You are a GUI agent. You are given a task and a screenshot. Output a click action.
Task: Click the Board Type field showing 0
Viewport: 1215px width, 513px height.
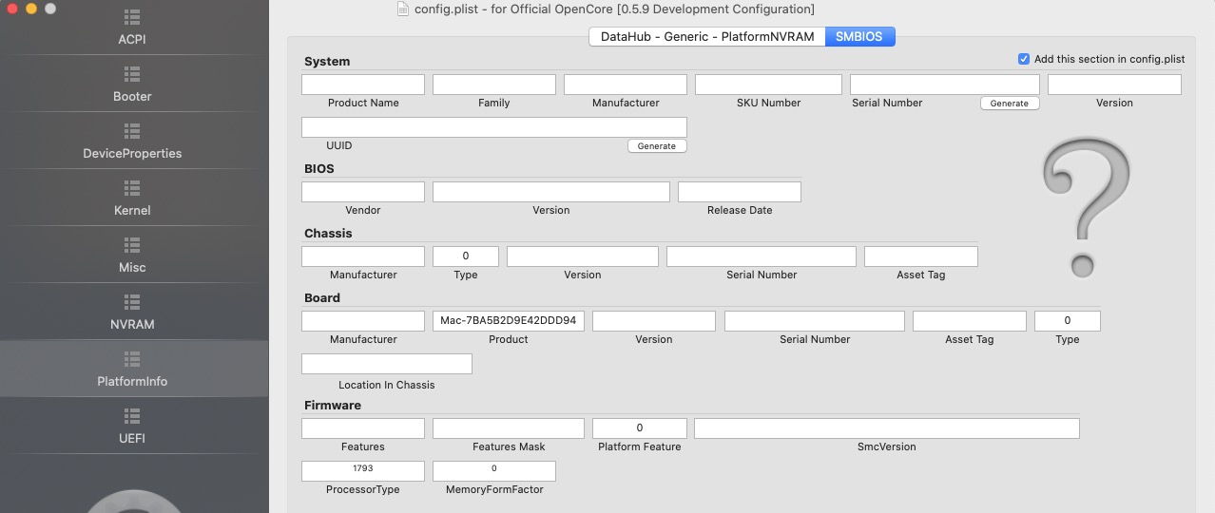(1068, 321)
